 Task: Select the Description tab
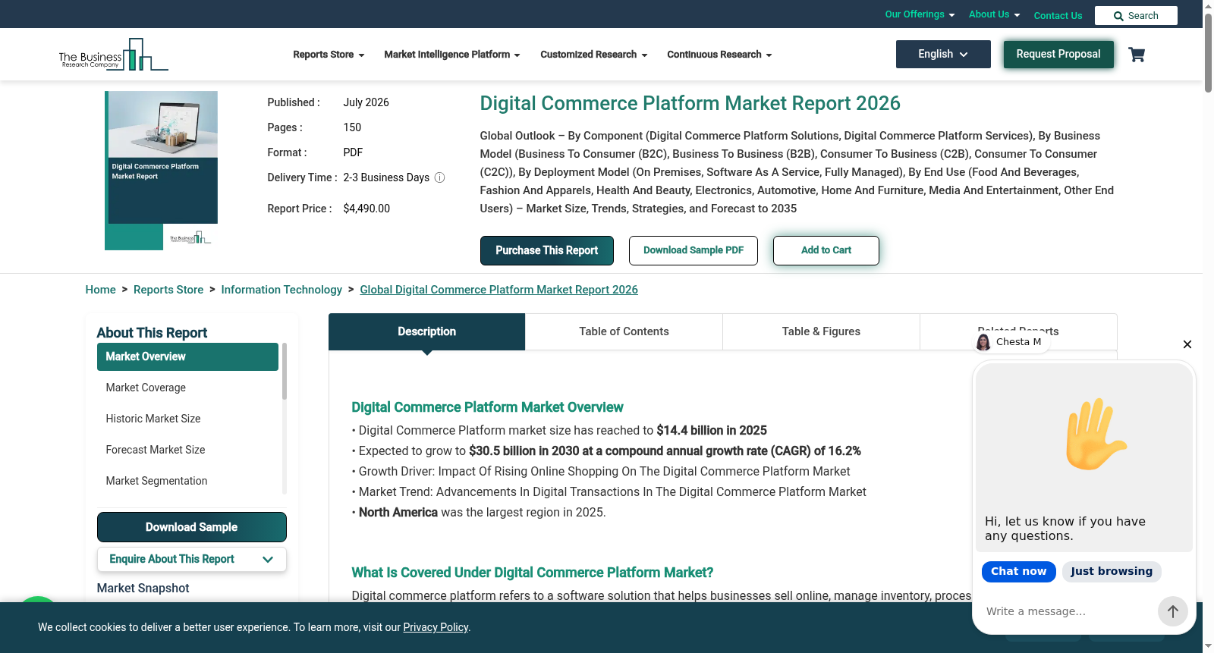(x=426, y=331)
